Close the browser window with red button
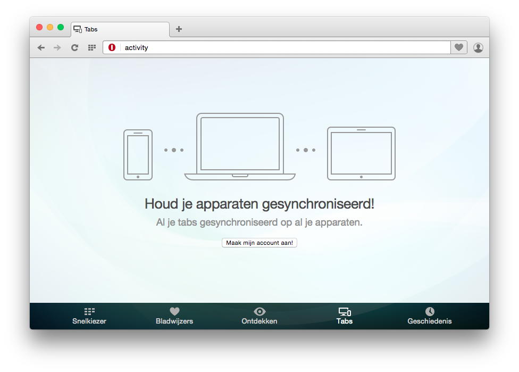The image size is (519, 372). [39, 27]
